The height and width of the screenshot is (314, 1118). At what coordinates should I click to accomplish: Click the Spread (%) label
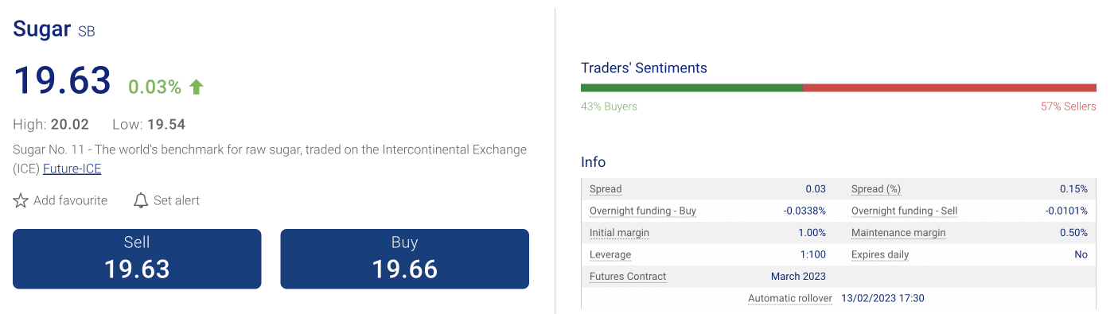tap(876, 189)
